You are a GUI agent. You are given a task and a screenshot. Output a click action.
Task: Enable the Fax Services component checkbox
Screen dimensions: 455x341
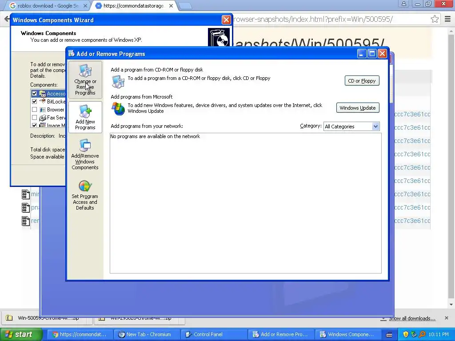(x=35, y=117)
